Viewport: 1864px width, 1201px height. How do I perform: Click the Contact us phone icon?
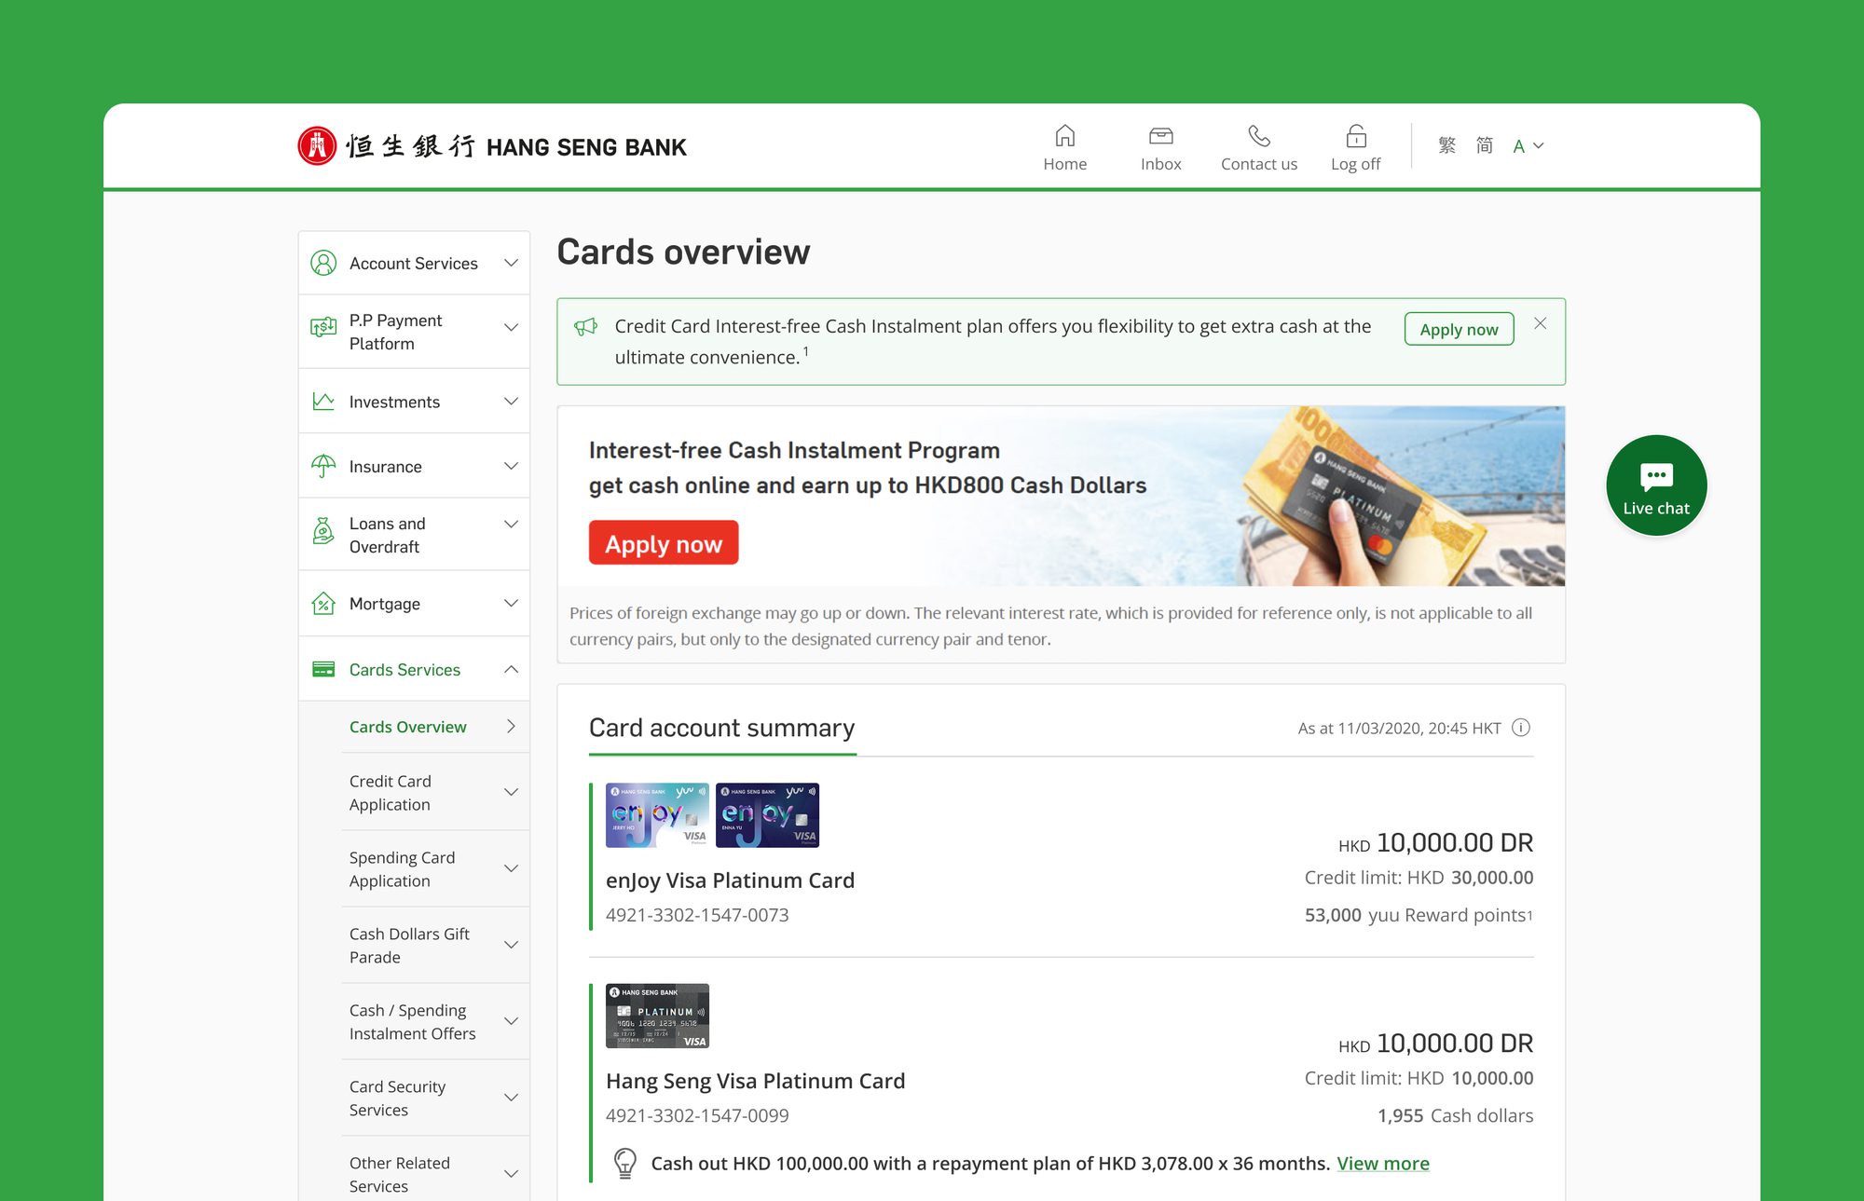click(x=1259, y=136)
